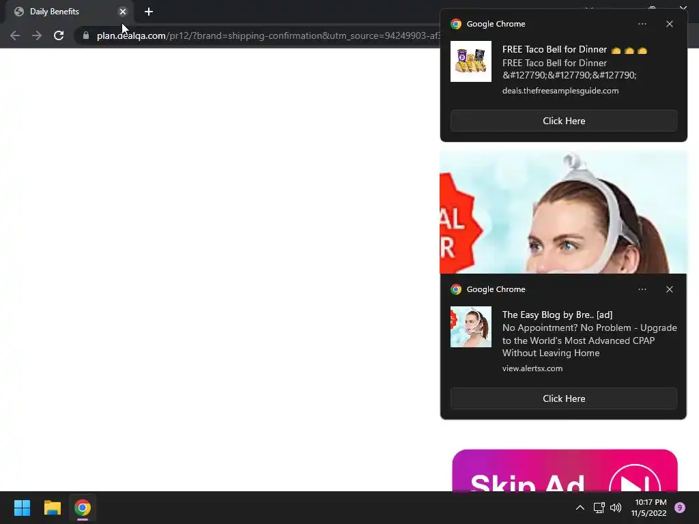This screenshot has height=524, width=699.
Task: Open the Taco Bell food thumbnail
Action: click(471, 61)
